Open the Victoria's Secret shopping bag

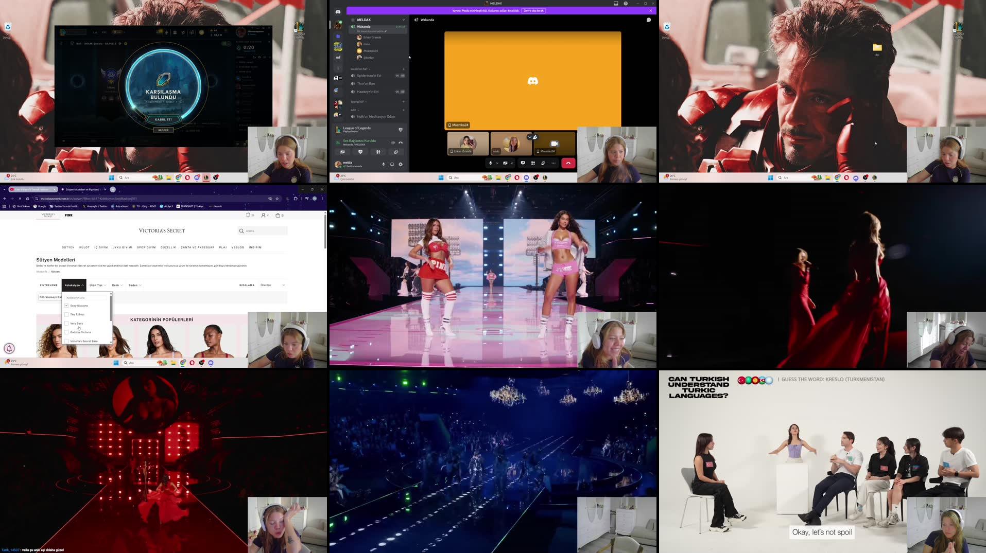pyautogui.click(x=278, y=215)
